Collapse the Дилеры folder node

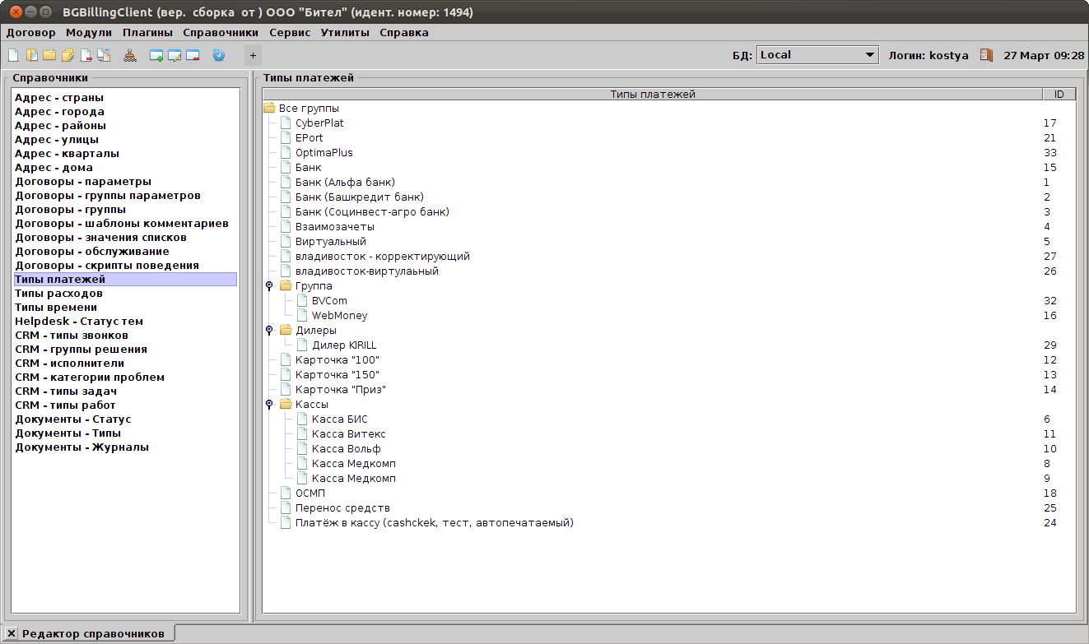click(269, 330)
